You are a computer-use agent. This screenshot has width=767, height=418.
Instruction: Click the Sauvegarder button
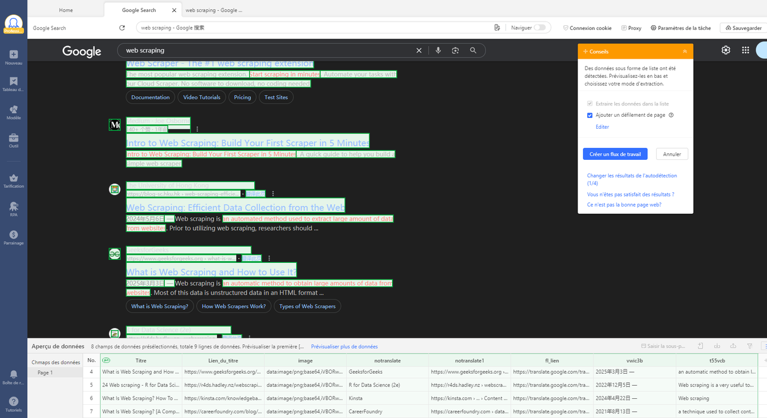tap(743, 28)
